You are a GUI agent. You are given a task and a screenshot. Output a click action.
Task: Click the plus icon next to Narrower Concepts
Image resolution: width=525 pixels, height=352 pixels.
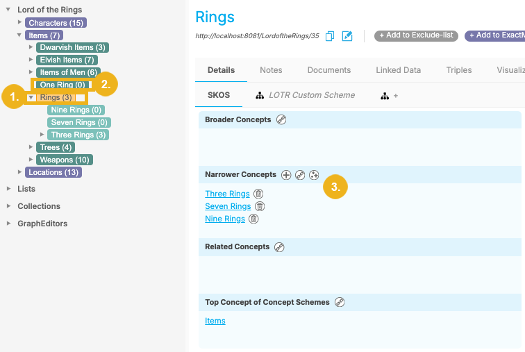tap(286, 175)
